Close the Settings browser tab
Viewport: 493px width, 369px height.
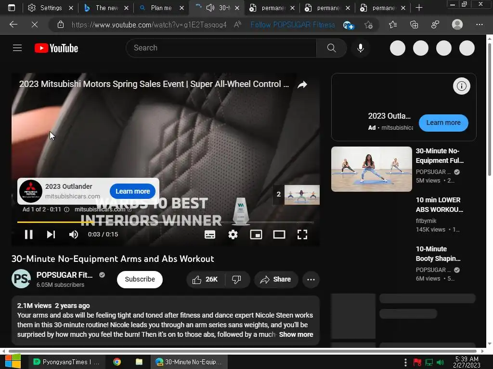click(71, 8)
